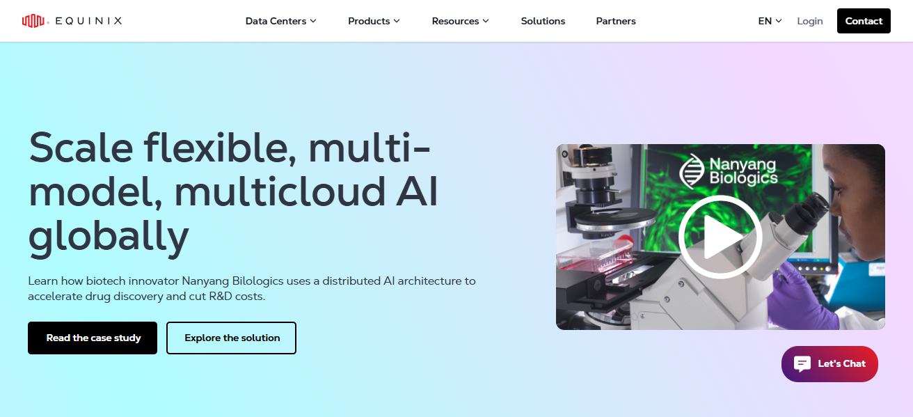
Task: Click the Equinix logo icon
Action: (33, 21)
